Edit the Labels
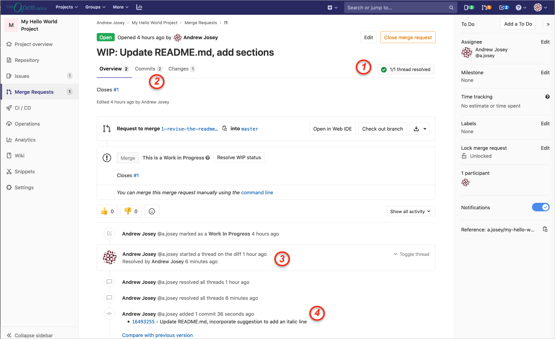The width and height of the screenshot is (555, 339). (x=545, y=124)
